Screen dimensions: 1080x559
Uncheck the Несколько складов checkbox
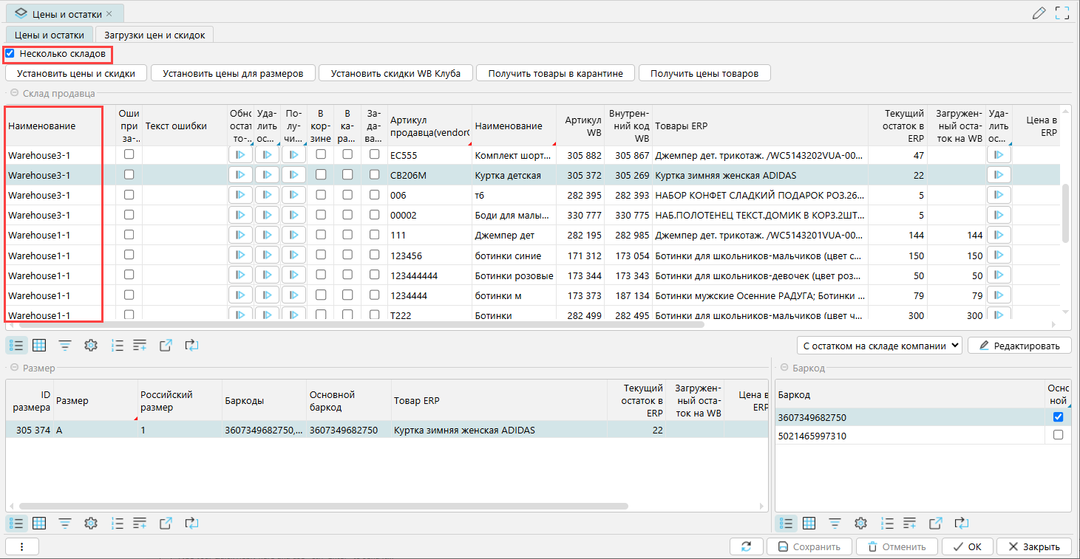coord(10,53)
